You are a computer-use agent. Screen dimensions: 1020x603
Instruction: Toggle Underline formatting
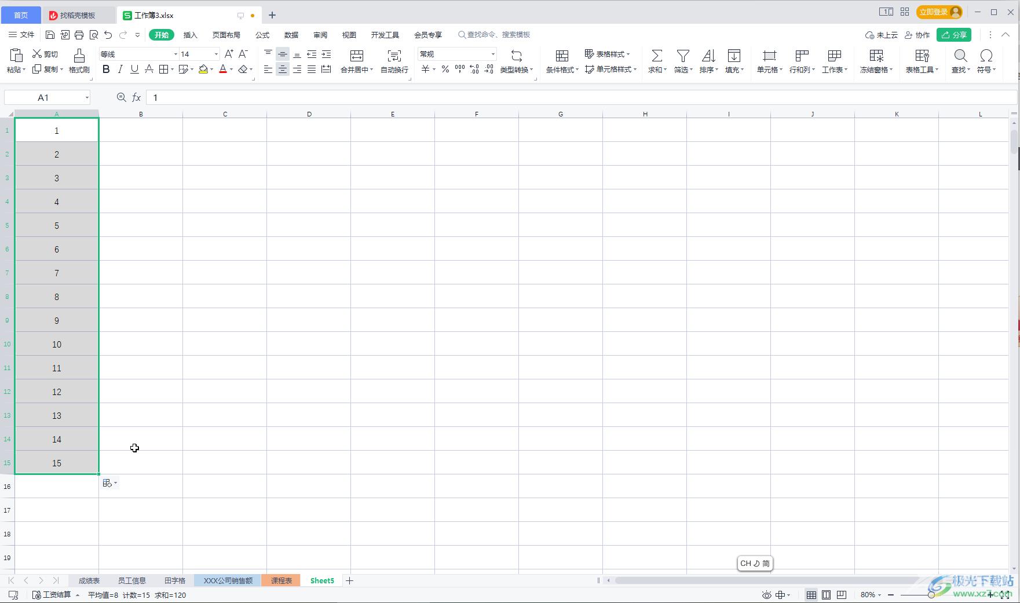click(134, 70)
